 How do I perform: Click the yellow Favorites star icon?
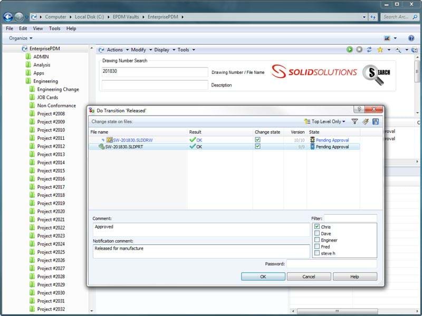[x=380, y=50]
